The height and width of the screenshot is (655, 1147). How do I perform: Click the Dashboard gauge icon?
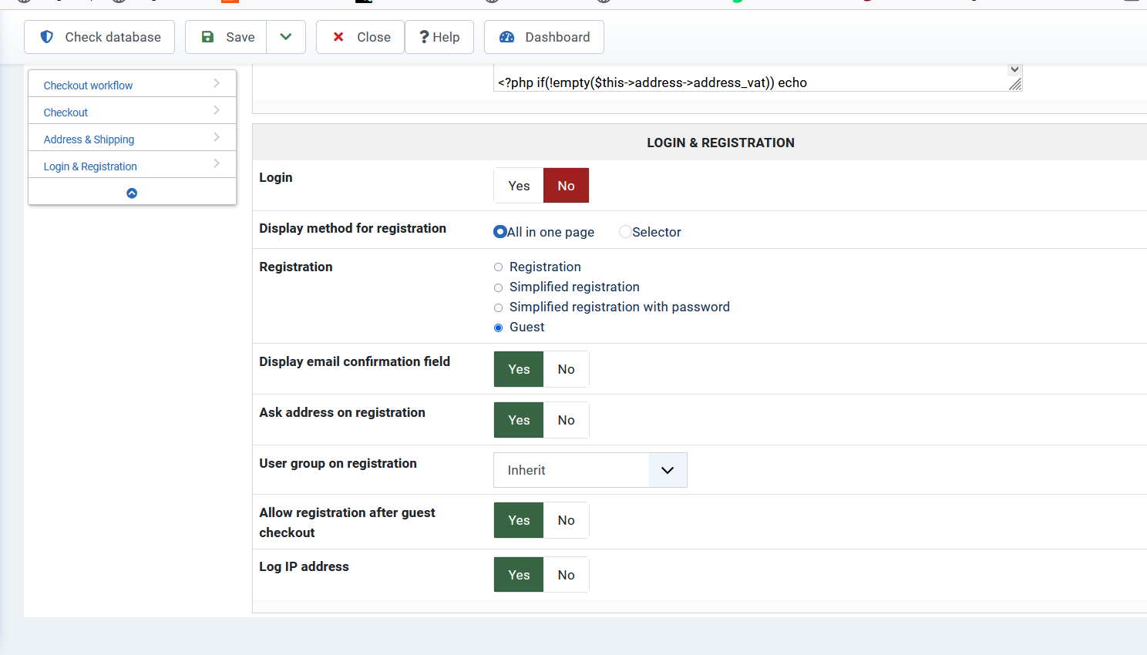506,37
